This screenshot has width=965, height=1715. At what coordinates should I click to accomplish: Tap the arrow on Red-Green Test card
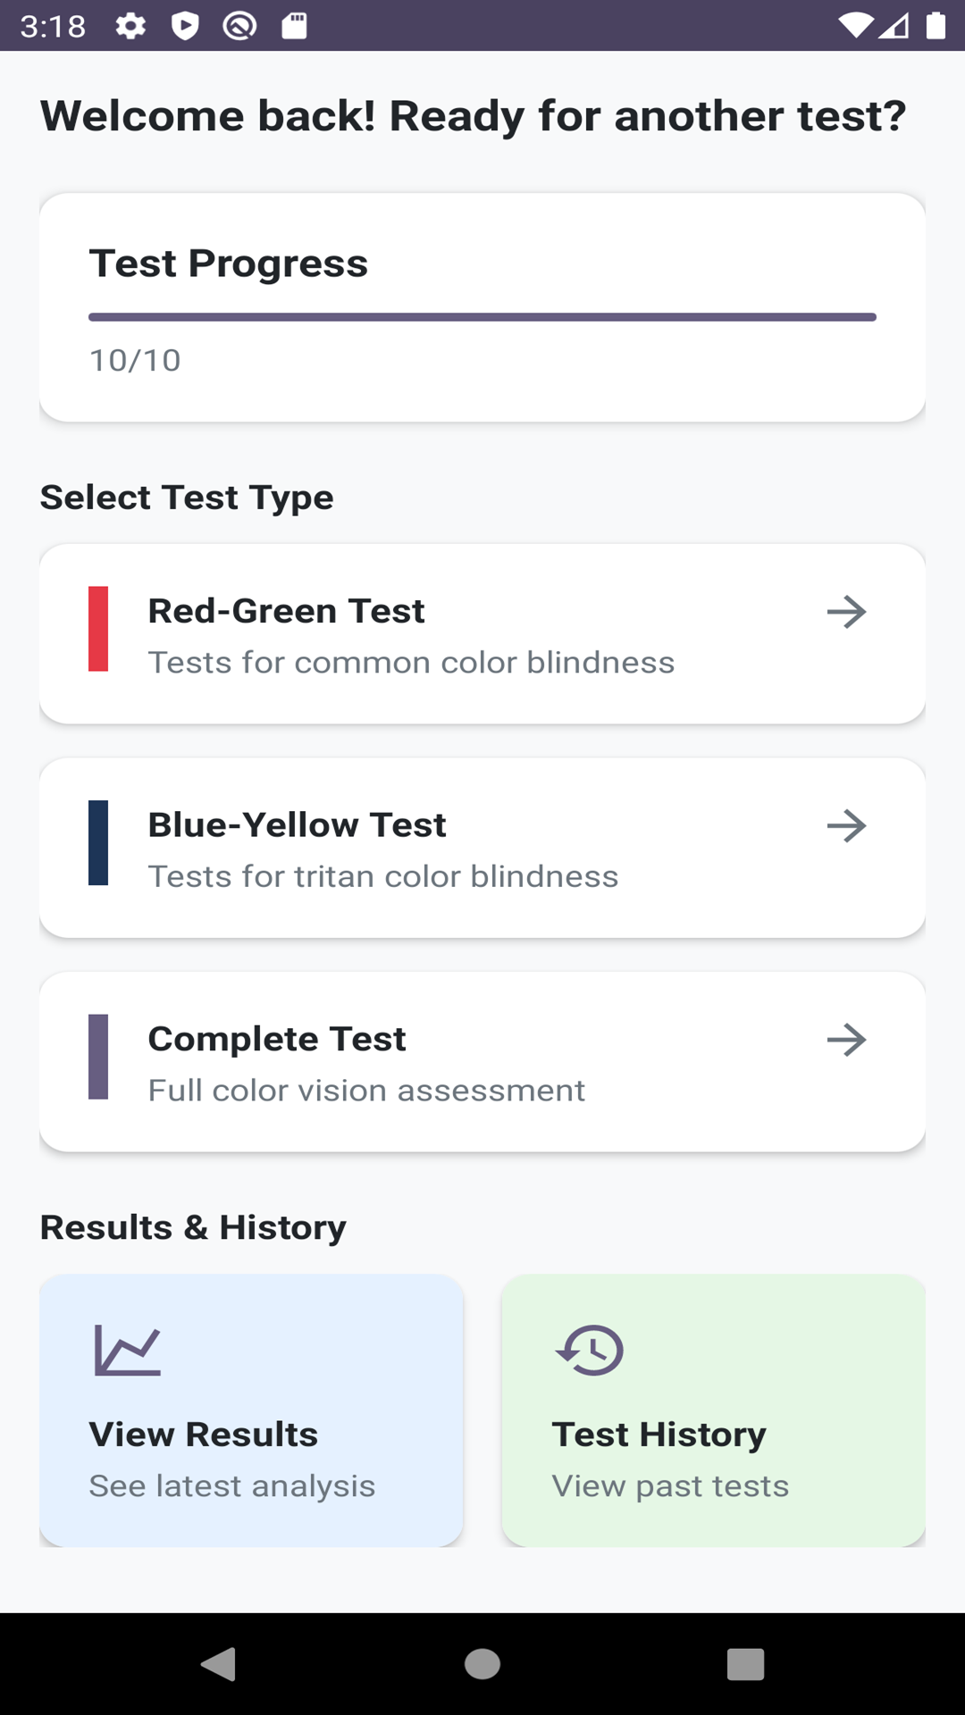tap(846, 612)
